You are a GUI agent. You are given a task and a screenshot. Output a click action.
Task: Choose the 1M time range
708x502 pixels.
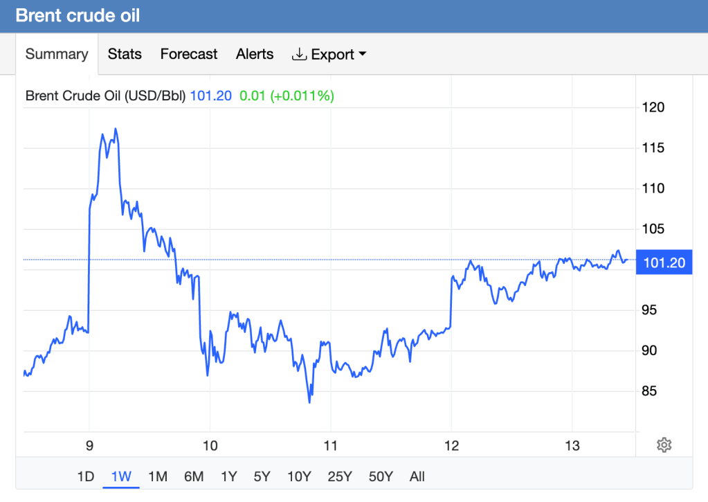pyautogui.click(x=158, y=476)
